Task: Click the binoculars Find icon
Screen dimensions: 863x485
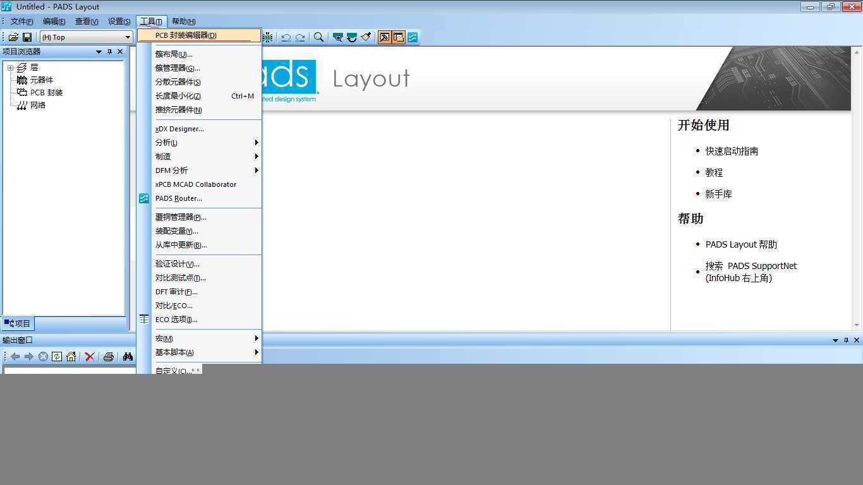Action: coord(128,357)
